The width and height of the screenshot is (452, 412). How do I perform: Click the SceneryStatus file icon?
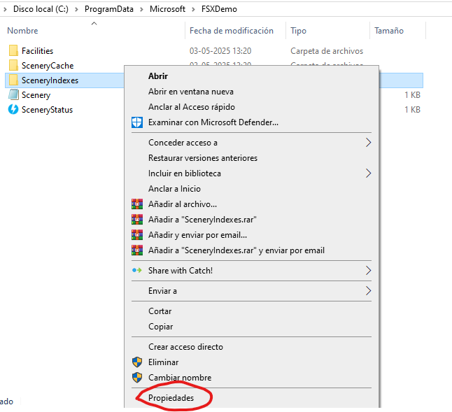tap(13, 110)
